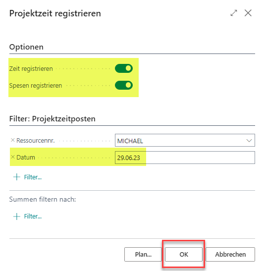Screen dimensions: 265x271
Task: Toggle the Zeit registrieren switch off
Action: pyautogui.click(x=124, y=68)
